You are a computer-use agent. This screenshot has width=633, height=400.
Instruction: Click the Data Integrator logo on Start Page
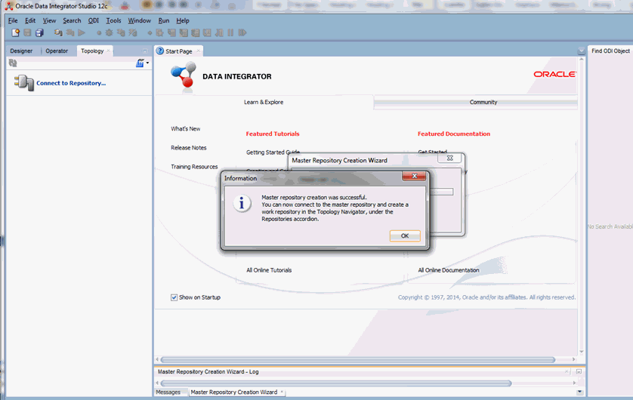(x=184, y=75)
